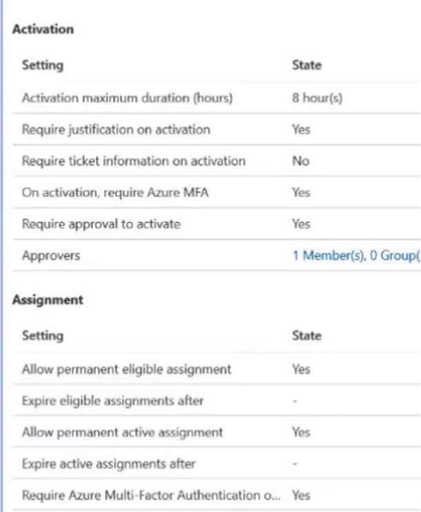The height and width of the screenshot is (512, 421).
Task: Select 'Expire eligible assignments after' row
Action: pos(112,401)
